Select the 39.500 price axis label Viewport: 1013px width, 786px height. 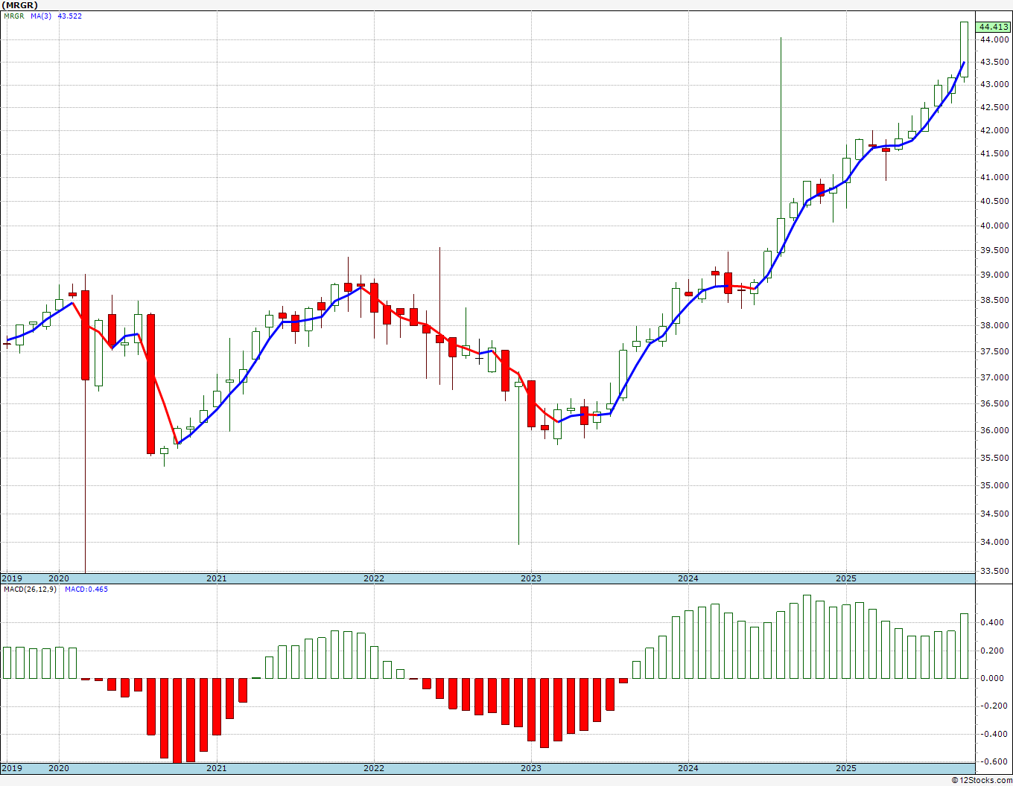994,250
